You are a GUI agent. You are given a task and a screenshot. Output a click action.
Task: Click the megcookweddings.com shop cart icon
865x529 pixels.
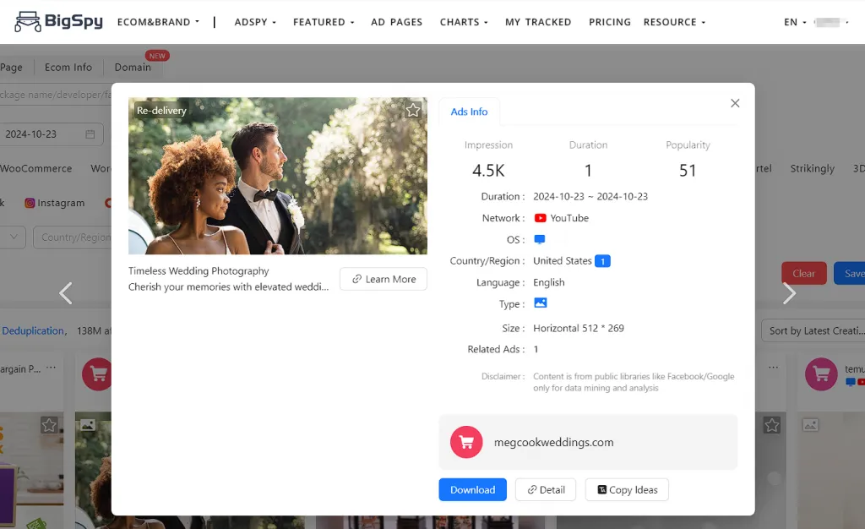[x=466, y=442]
